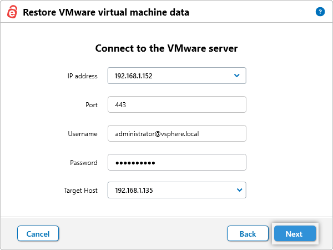
Task: Expand the IP address dropdown arrow
Action: [x=237, y=76]
